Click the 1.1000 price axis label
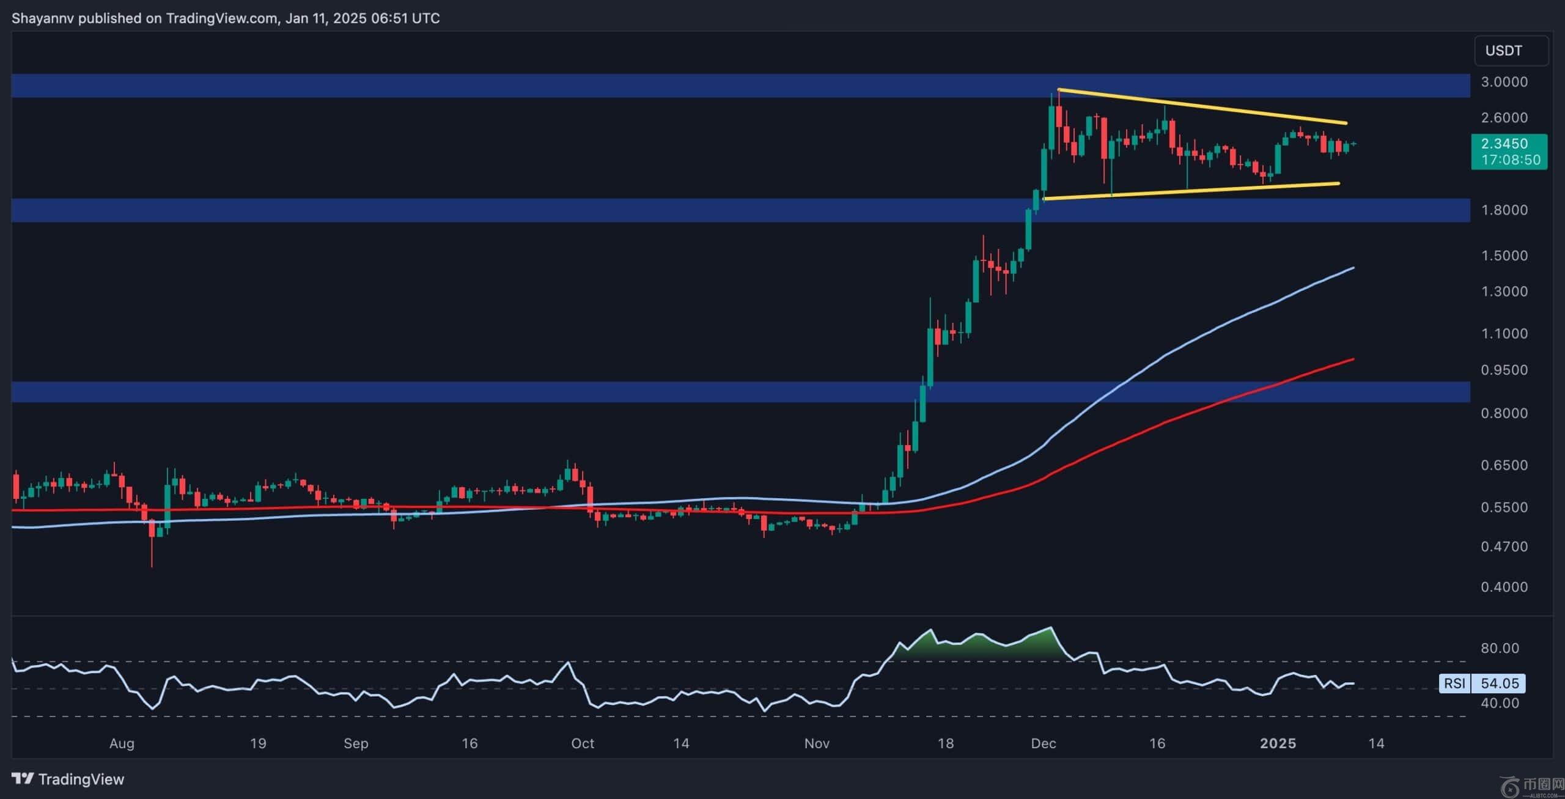Screen dimensions: 1565x799 coord(1504,334)
